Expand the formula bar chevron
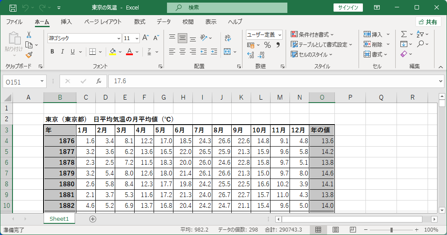The width and height of the screenshot is (447, 235). (x=441, y=81)
